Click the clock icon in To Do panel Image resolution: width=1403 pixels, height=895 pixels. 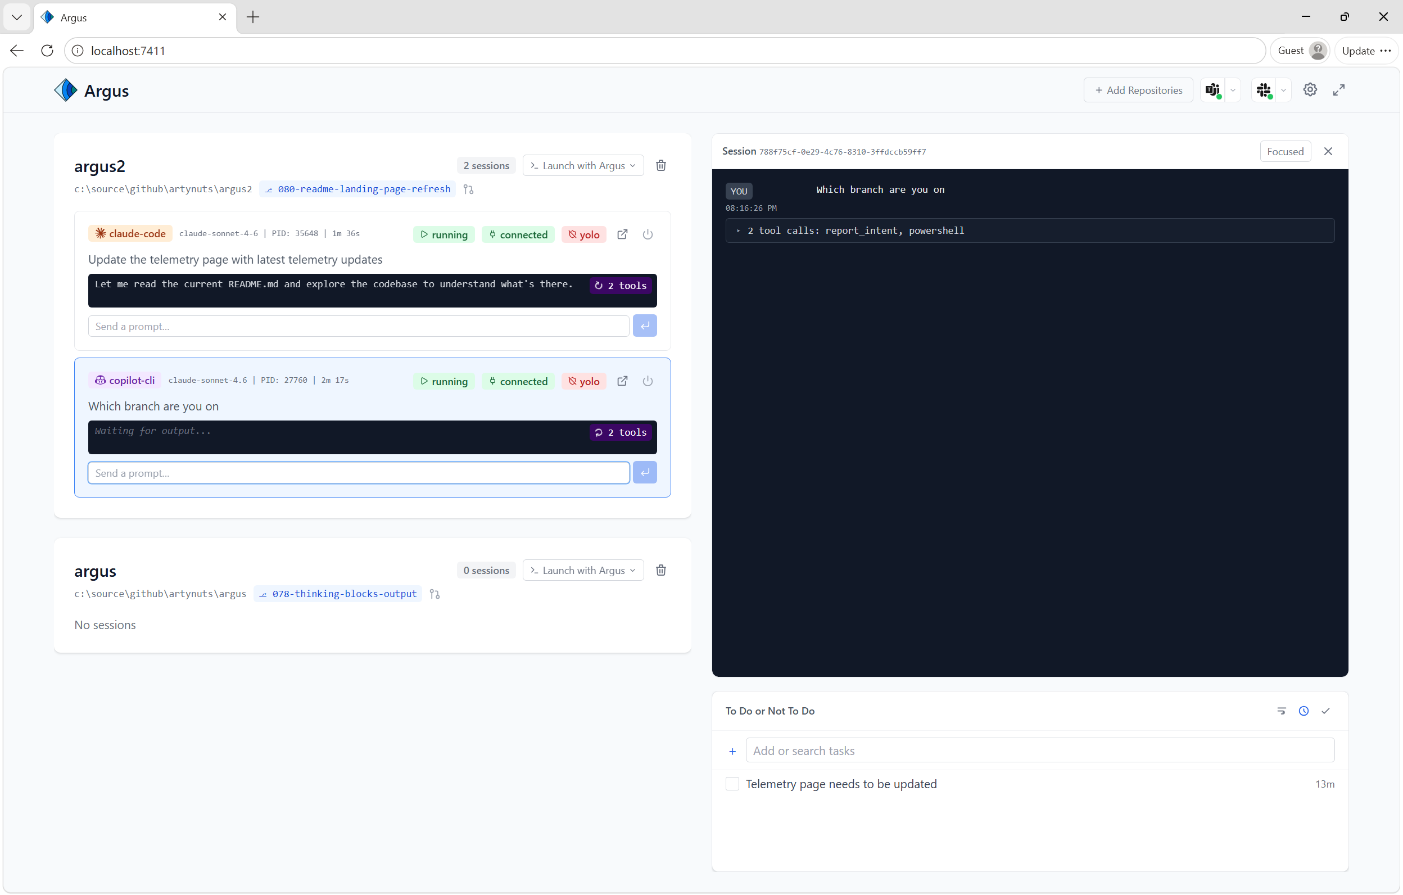coord(1304,711)
